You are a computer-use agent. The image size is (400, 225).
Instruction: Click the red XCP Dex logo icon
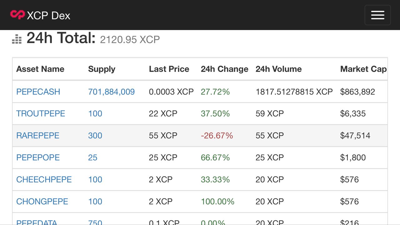17,15
